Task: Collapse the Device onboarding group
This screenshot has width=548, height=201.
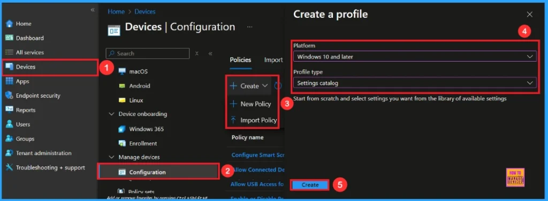Action: coord(111,114)
